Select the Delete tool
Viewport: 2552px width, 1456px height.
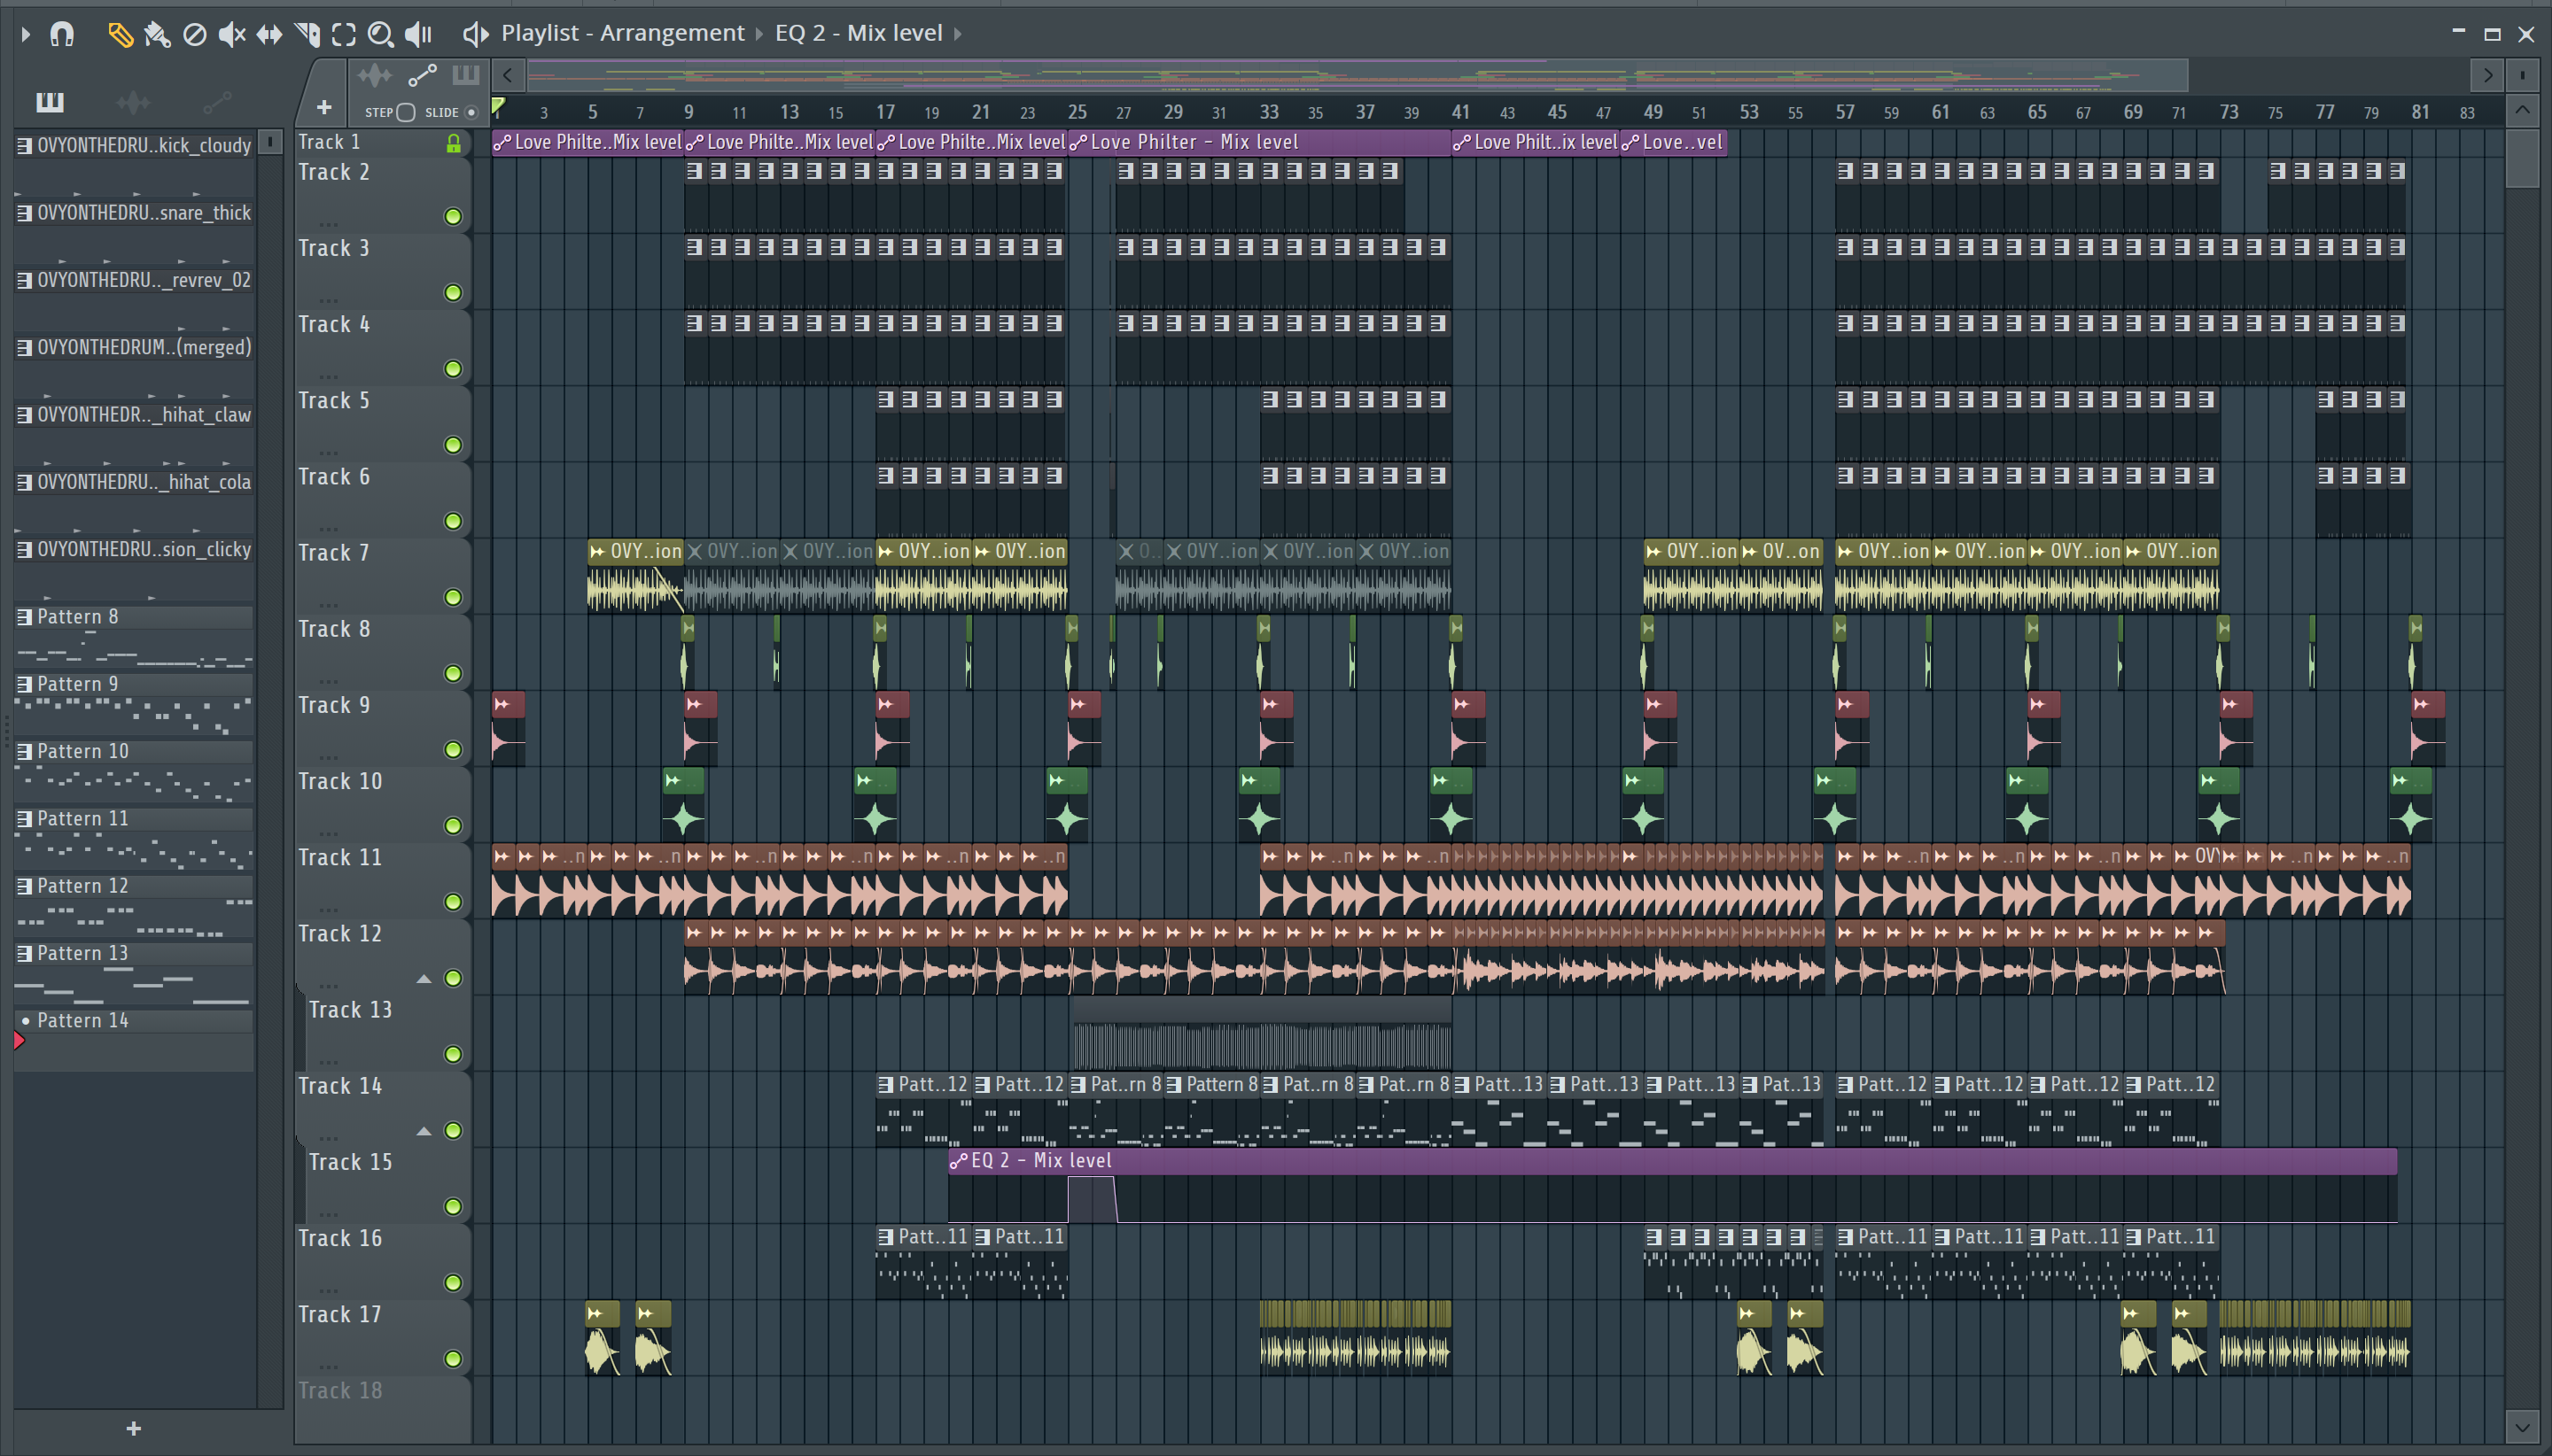(195, 35)
